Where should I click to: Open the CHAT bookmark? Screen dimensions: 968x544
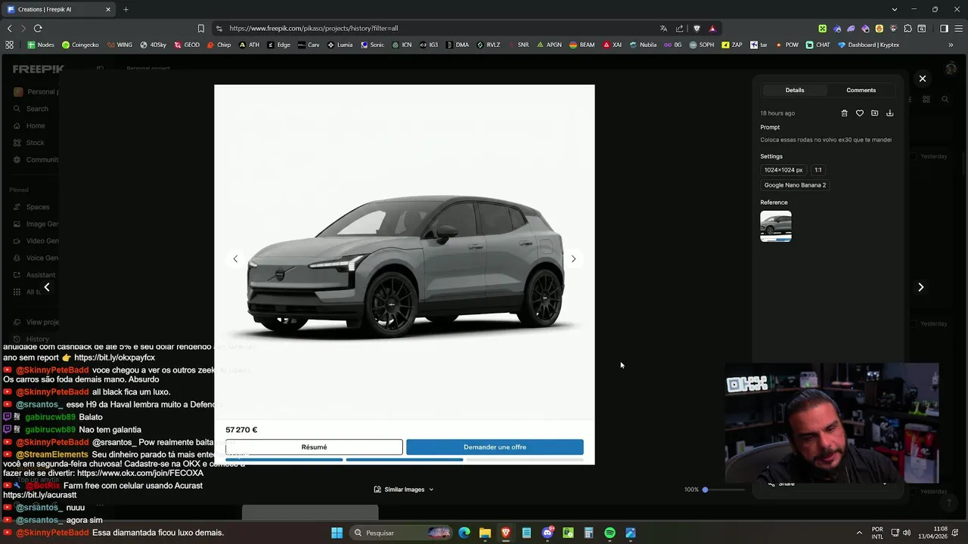click(x=818, y=45)
